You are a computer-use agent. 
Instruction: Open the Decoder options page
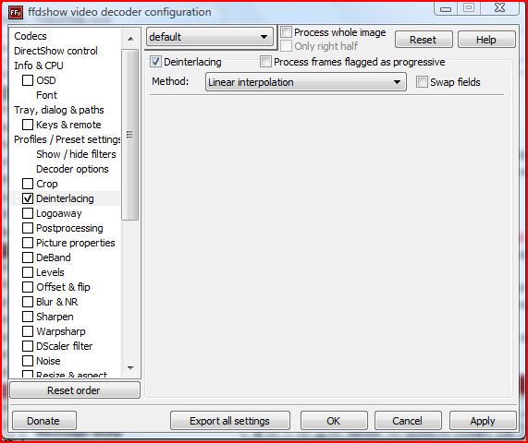72,169
